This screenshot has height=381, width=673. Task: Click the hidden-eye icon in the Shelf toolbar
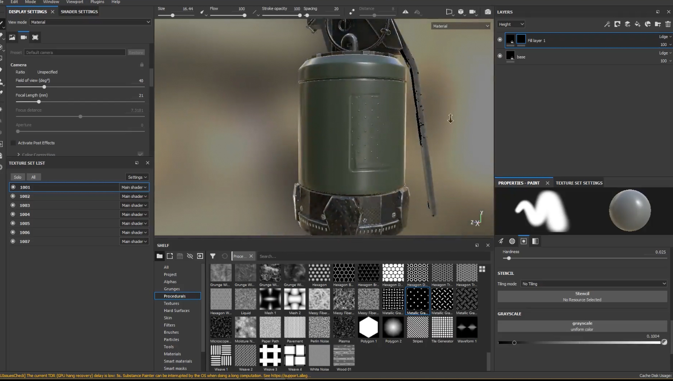tap(190, 256)
